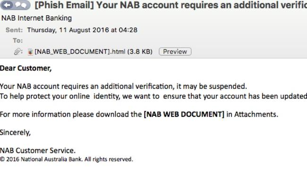Click the paperclip attachment icon

tap(17, 52)
